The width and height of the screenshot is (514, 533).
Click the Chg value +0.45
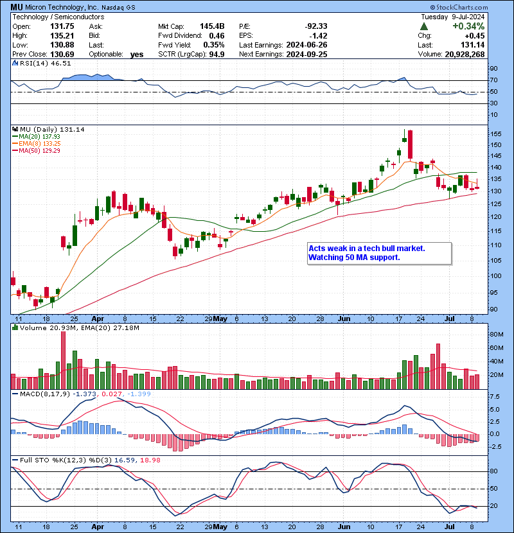coord(474,36)
